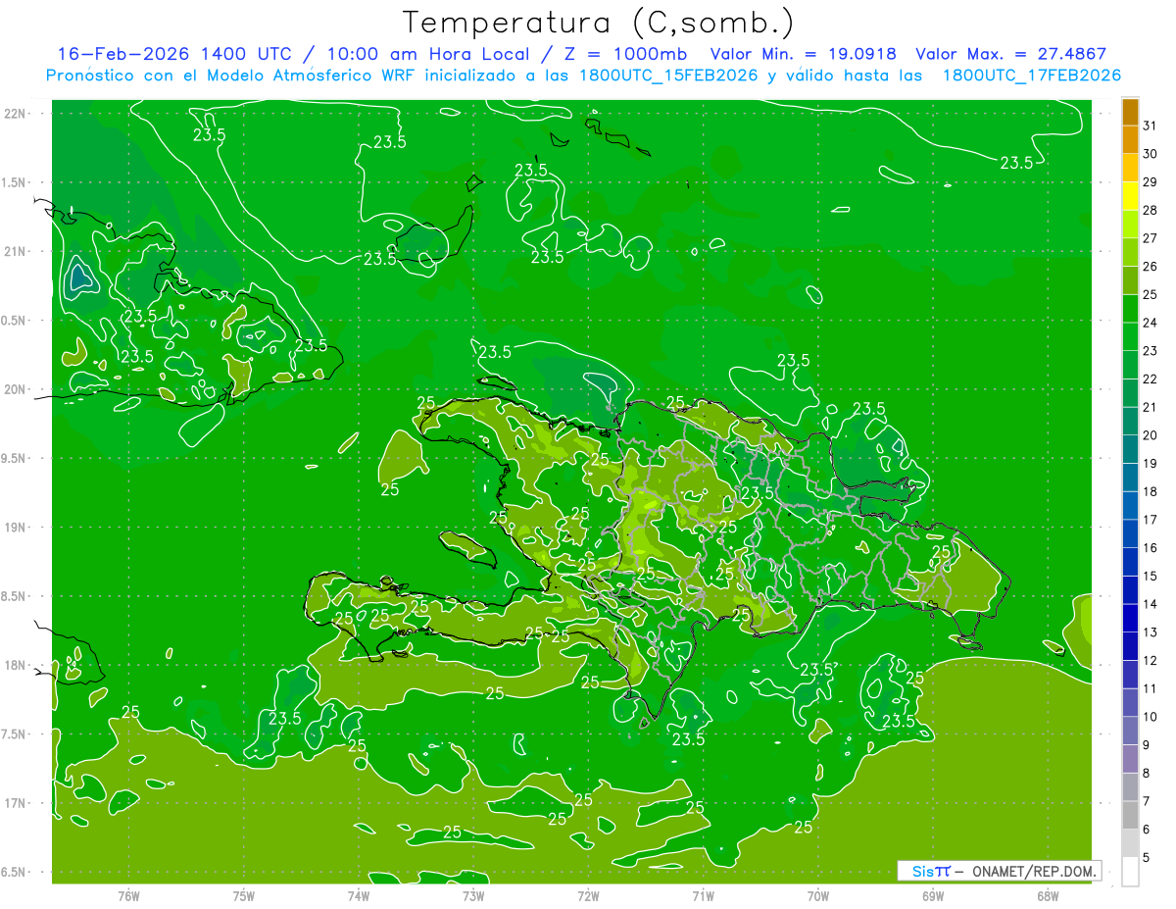Click the "17N" latitude label
The image size is (1176, 909).
tap(15, 803)
